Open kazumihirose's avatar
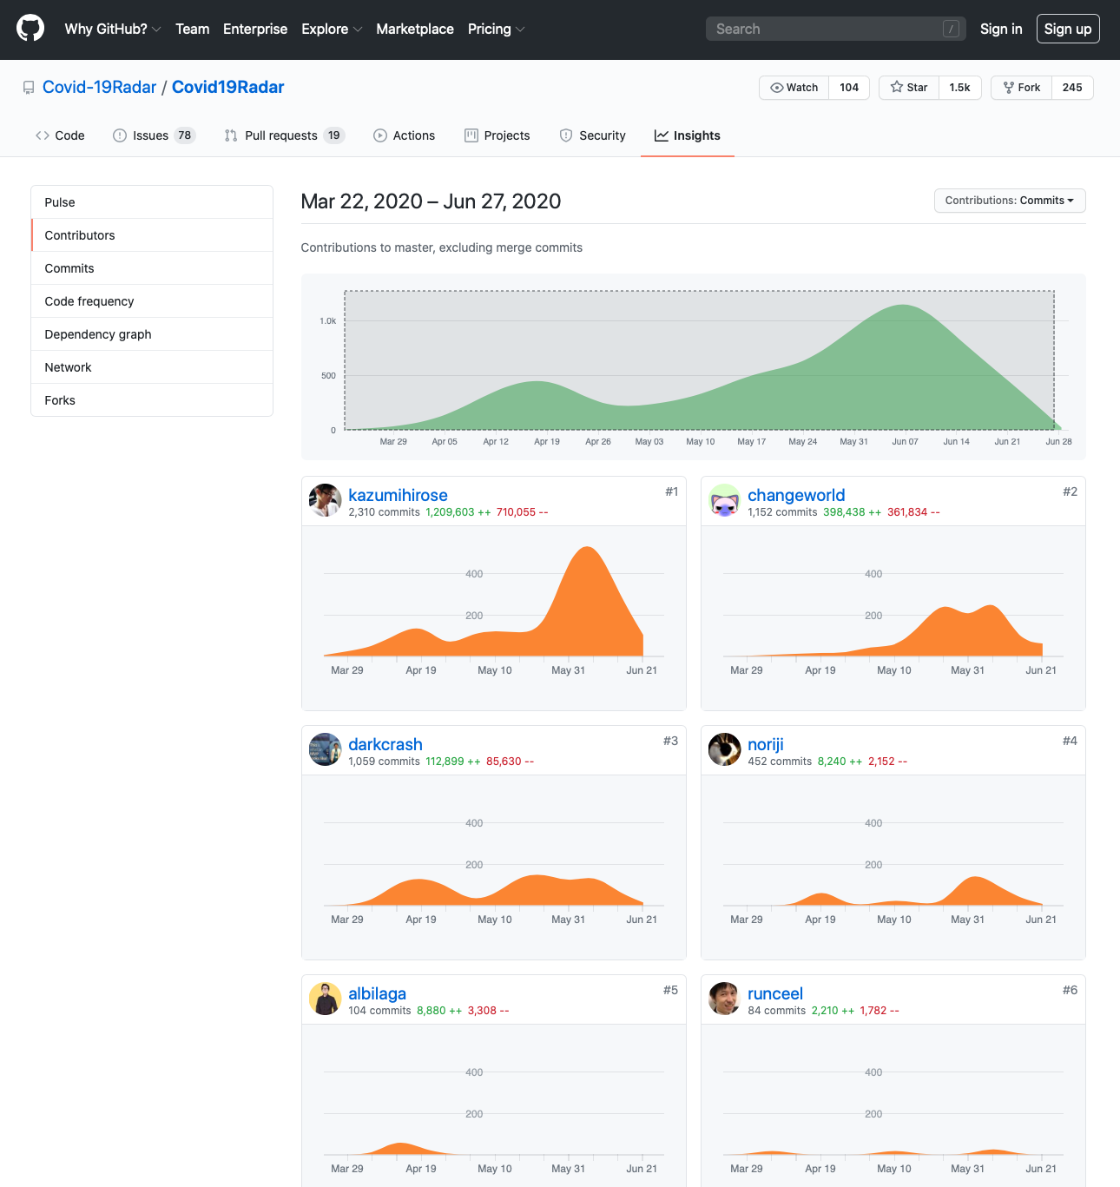Image resolution: width=1120 pixels, height=1187 pixels. pos(326,500)
